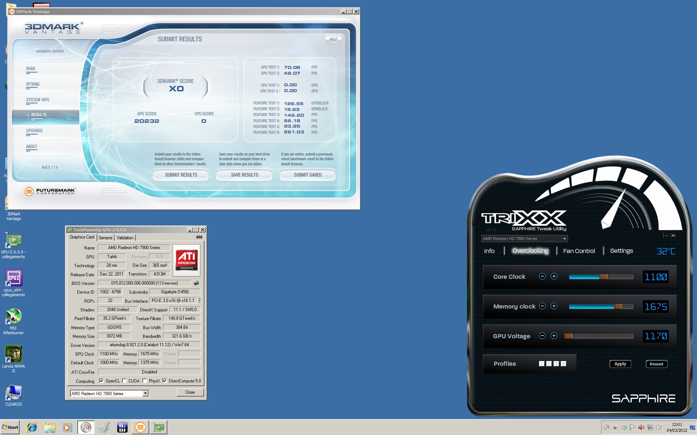Click the Core Clock 1100 value display
This screenshot has width=697, height=435.
click(656, 277)
